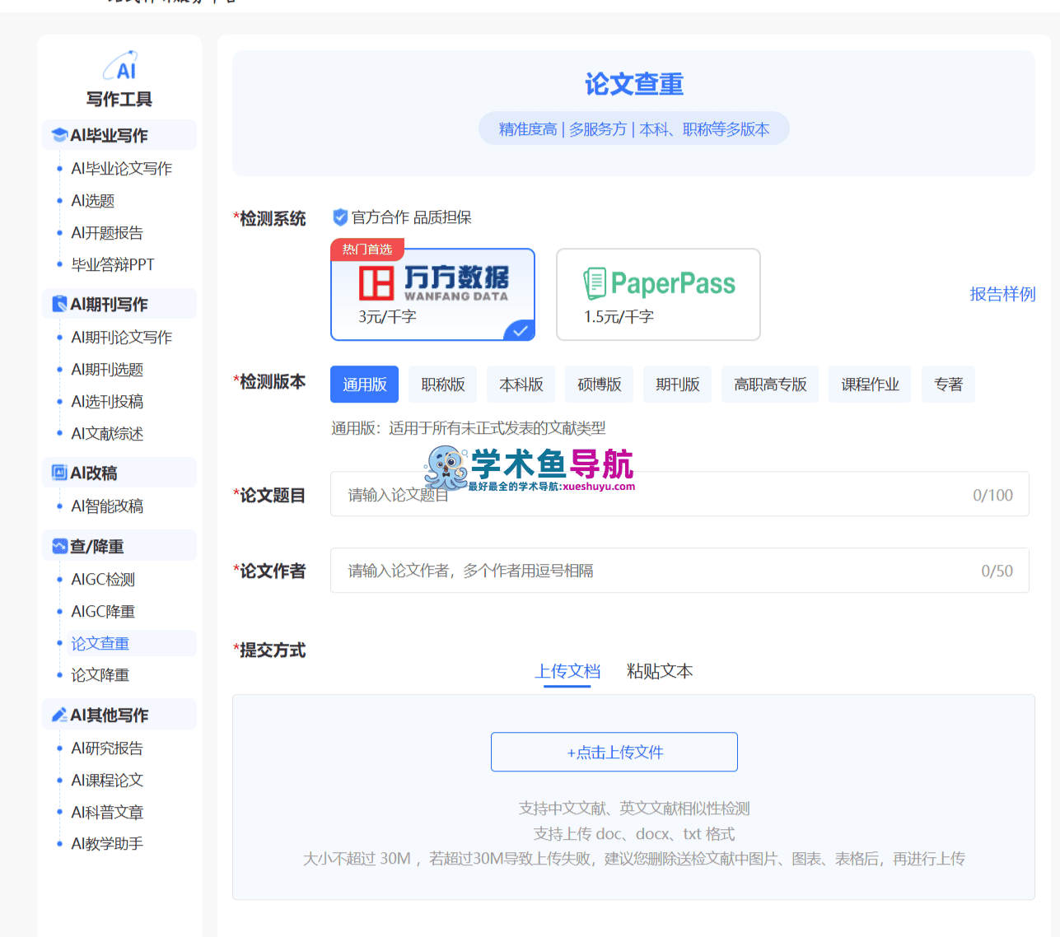The height and width of the screenshot is (937, 1060).
Task: Click the AI writing tools logo icon
Action: pyautogui.click(x=120, y=66)
